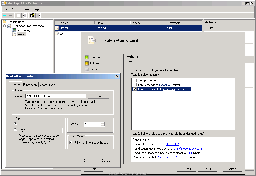The image size is (256, 176).
Task: Select the 'Enabled' state cell of Orders
Action: pos(101,28)
